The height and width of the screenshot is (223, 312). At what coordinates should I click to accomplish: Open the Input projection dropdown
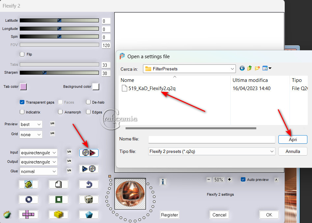(39, 153)
